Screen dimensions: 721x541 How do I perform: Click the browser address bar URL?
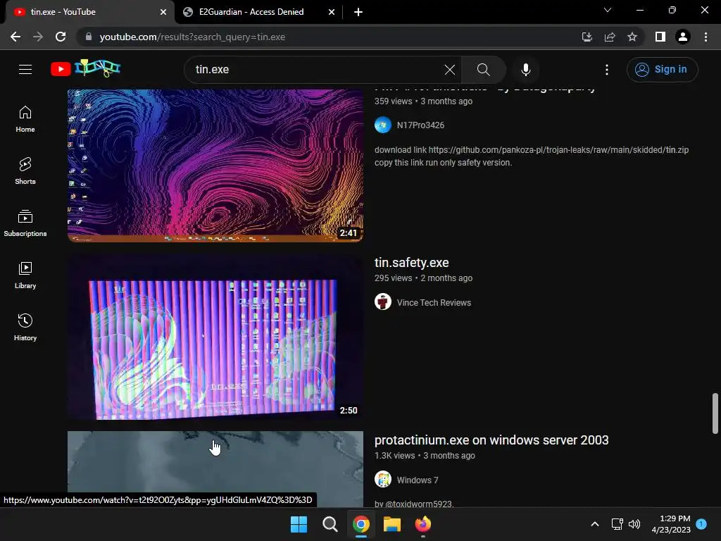(x=192, y=37)
